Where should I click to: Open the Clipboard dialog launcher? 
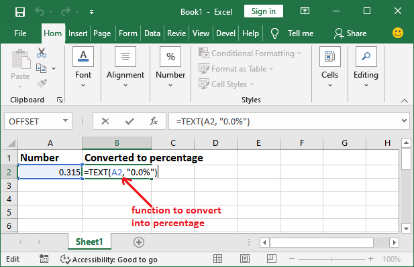(x=60, y=100)
